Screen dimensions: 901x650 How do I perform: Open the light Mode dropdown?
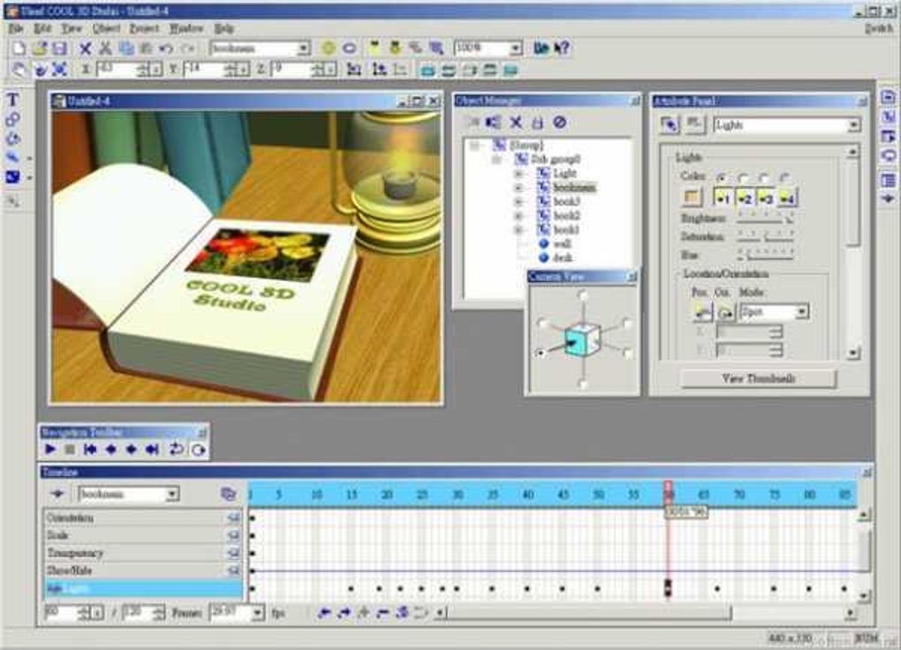(x=801, y=312)
